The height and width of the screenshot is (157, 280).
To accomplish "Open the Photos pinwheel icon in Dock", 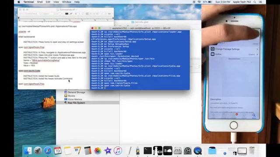I will (98, 150).
